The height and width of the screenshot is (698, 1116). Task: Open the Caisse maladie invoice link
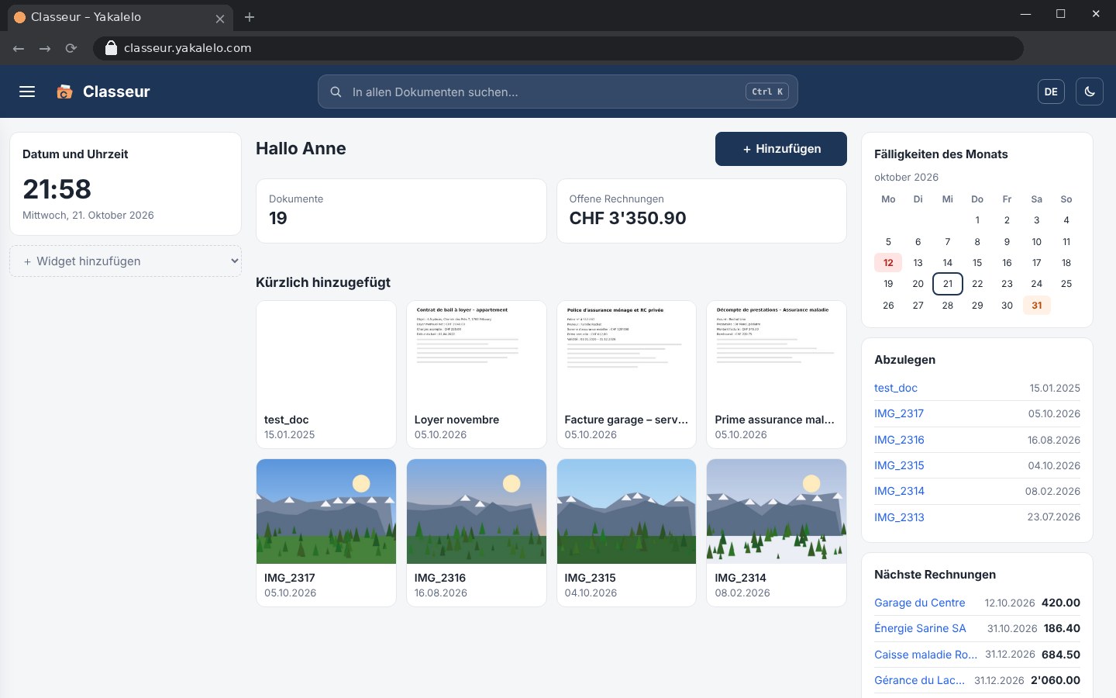coord(925,655)
